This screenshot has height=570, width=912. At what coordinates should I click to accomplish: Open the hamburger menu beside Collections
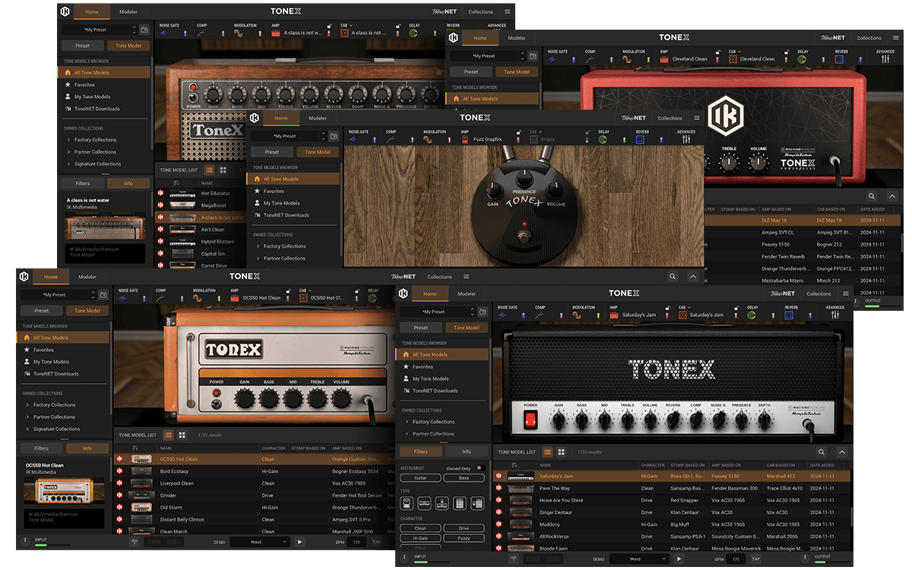pos(846,293)
